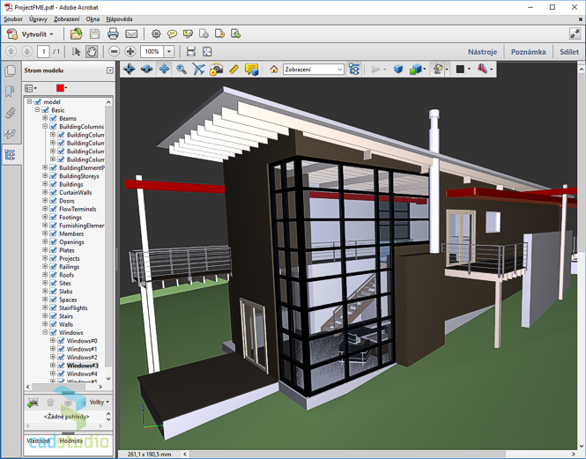The image size is (586, 459).
Task: Open the Poznámka pane
Action: click(x=528, y=52)
